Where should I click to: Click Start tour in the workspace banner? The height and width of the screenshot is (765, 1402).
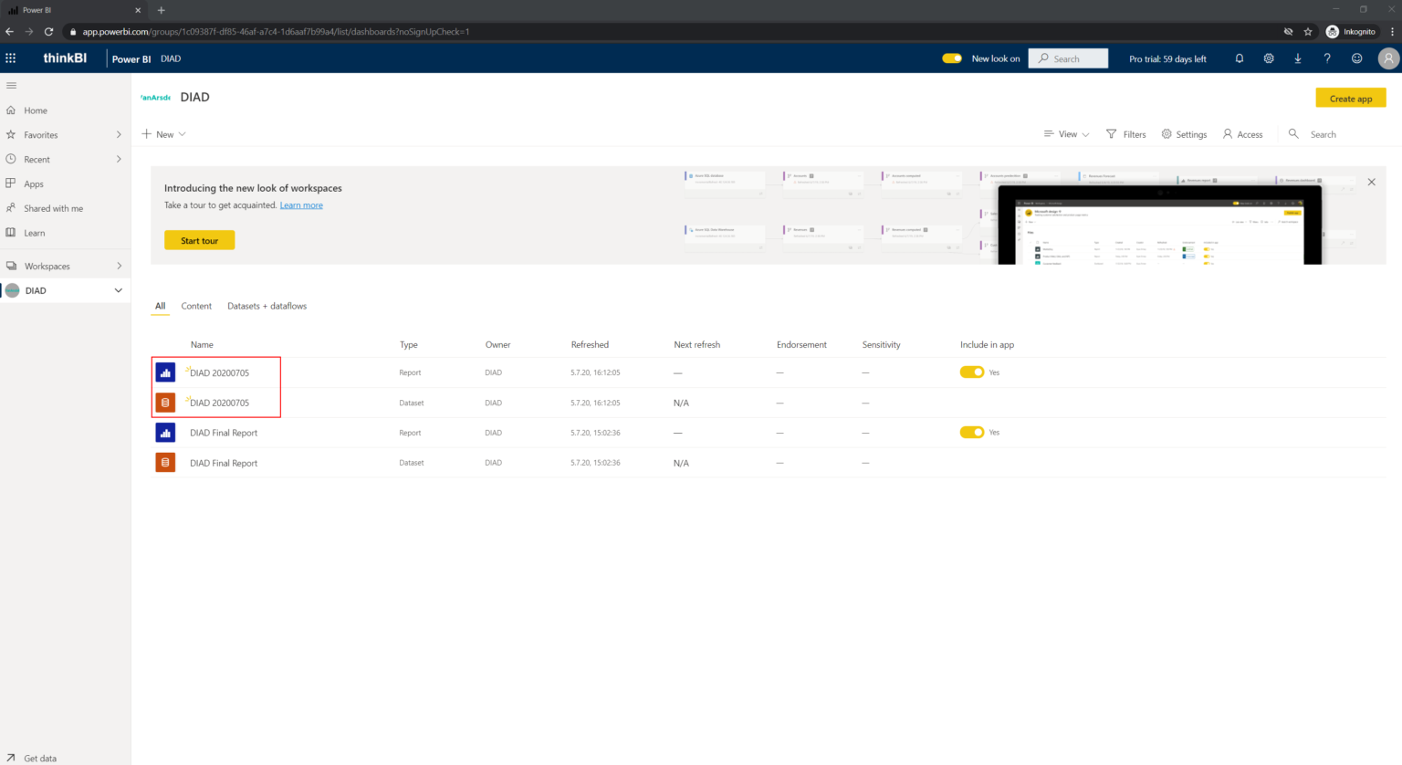click(199, 240)
